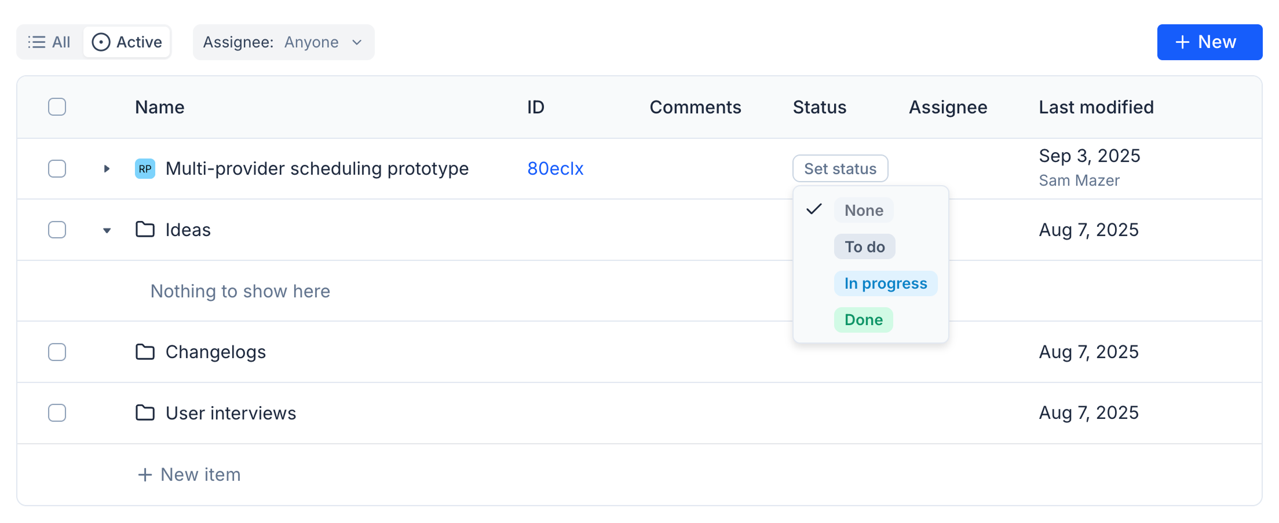
Task: Choose the In progress status option
Action: click(885, 283)
